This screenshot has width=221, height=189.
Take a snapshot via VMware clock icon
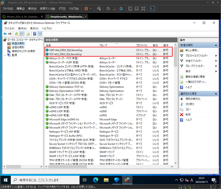[108, 9]
